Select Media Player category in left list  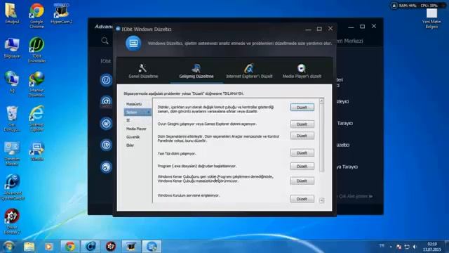[x=136, y=129]
